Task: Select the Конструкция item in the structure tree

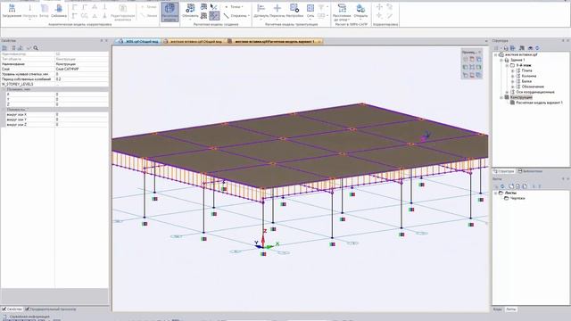Action: (x=521, y=97)
